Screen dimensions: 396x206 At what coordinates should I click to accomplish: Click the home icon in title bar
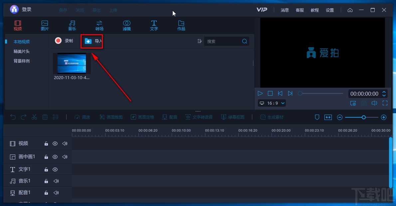coord(350,10)
